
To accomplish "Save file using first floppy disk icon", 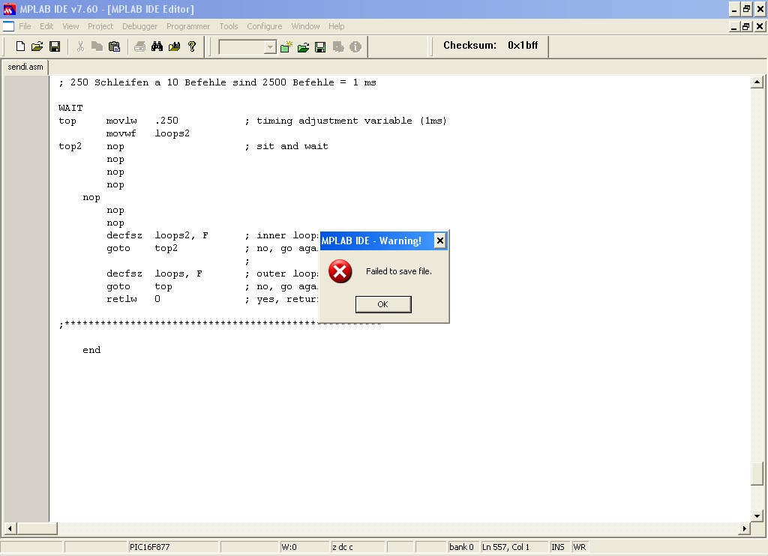I will tap(55, 46).
